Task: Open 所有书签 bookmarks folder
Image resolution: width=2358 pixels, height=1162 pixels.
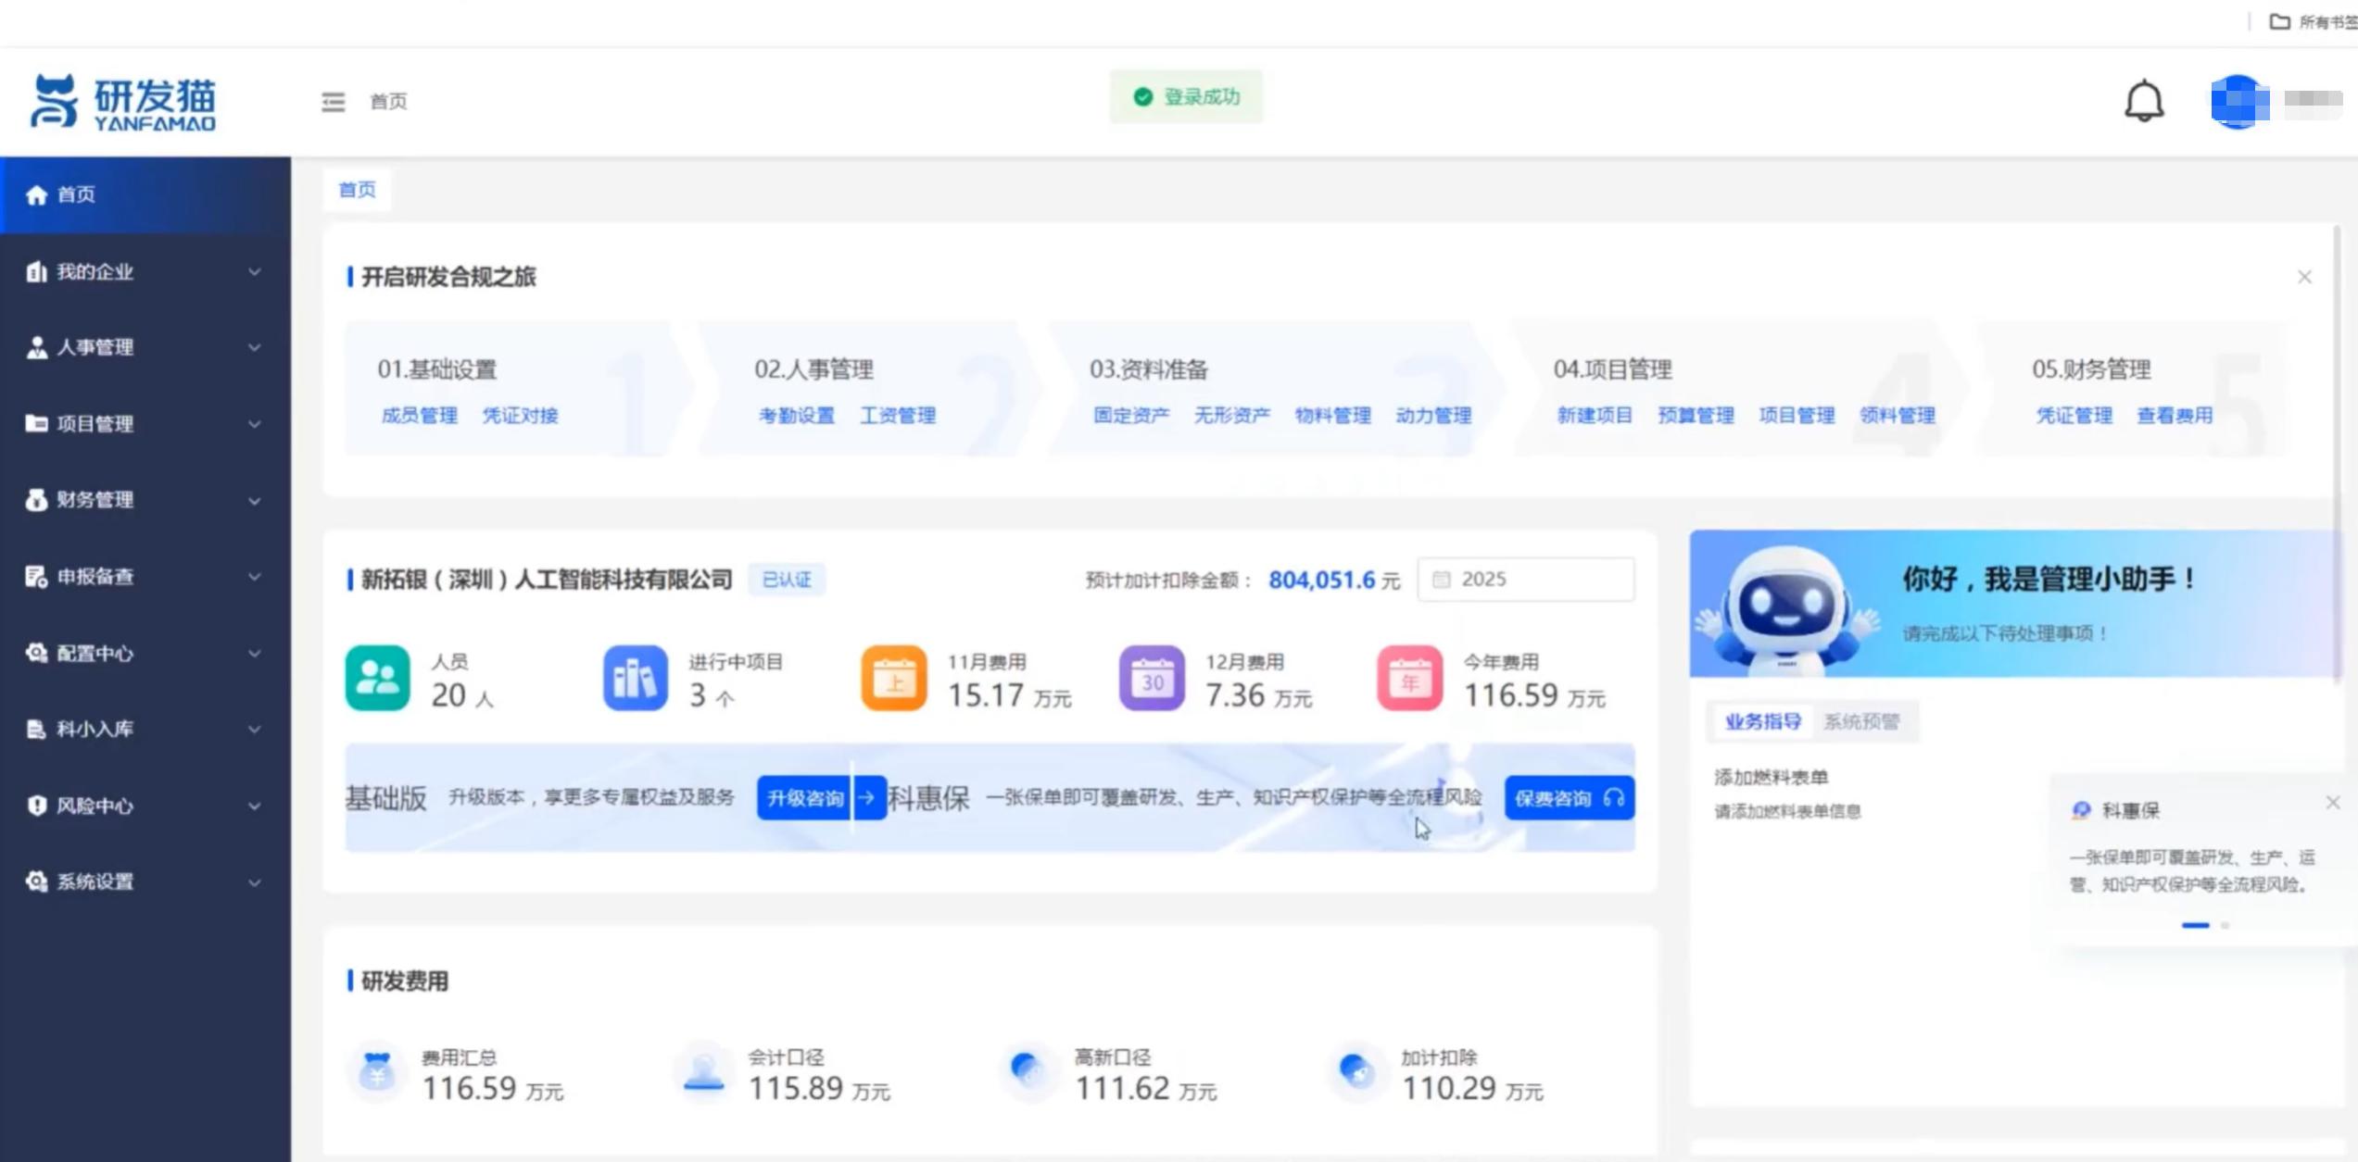Action: (2313, 21)
